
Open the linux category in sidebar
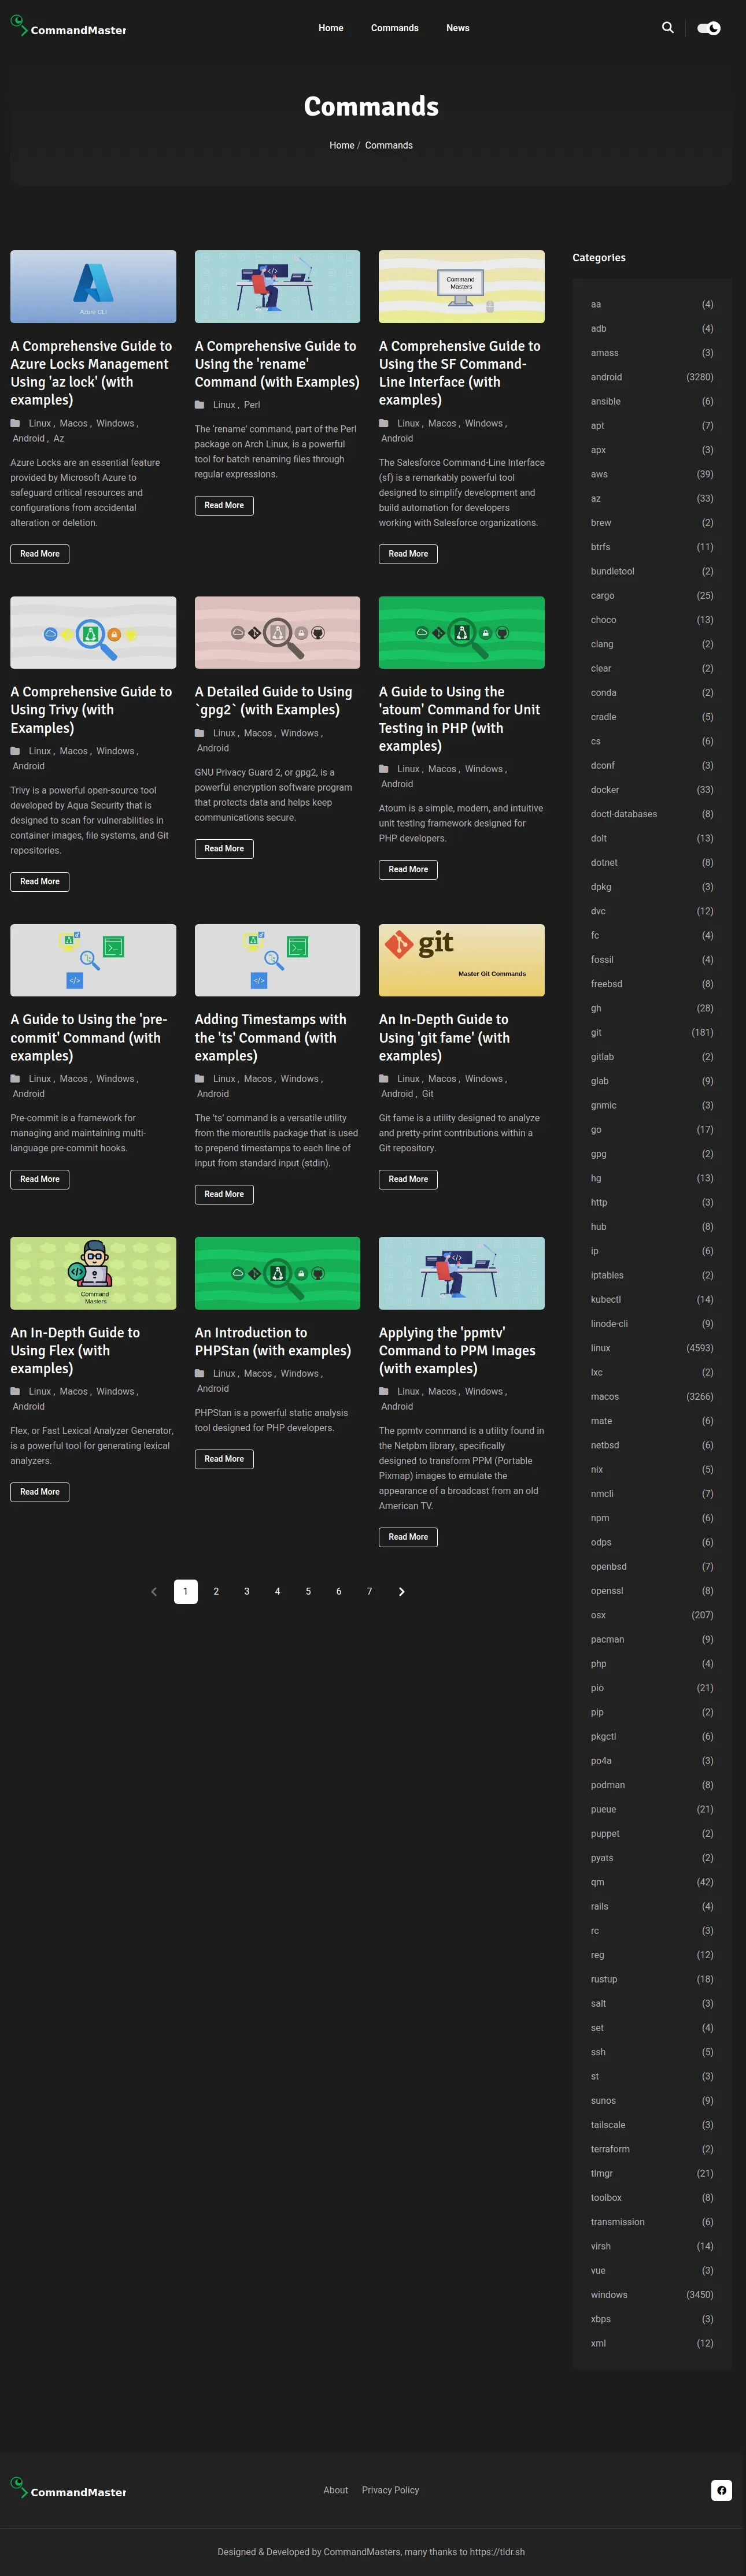[x=652, y=1348]
